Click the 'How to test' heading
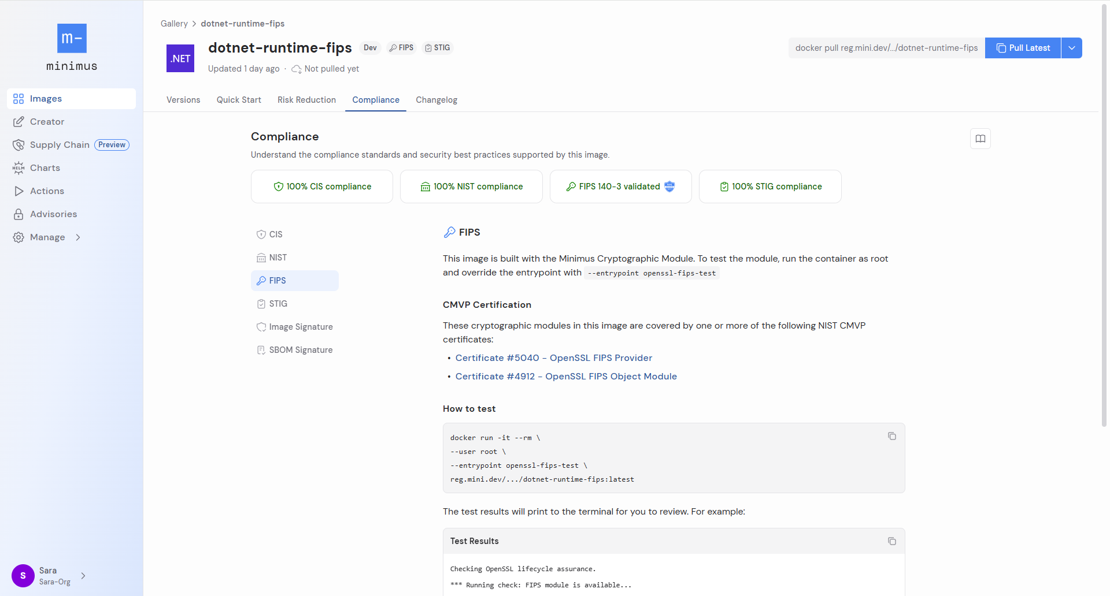This screenshot has width=1110, height=596. click(x=469, y=409)
